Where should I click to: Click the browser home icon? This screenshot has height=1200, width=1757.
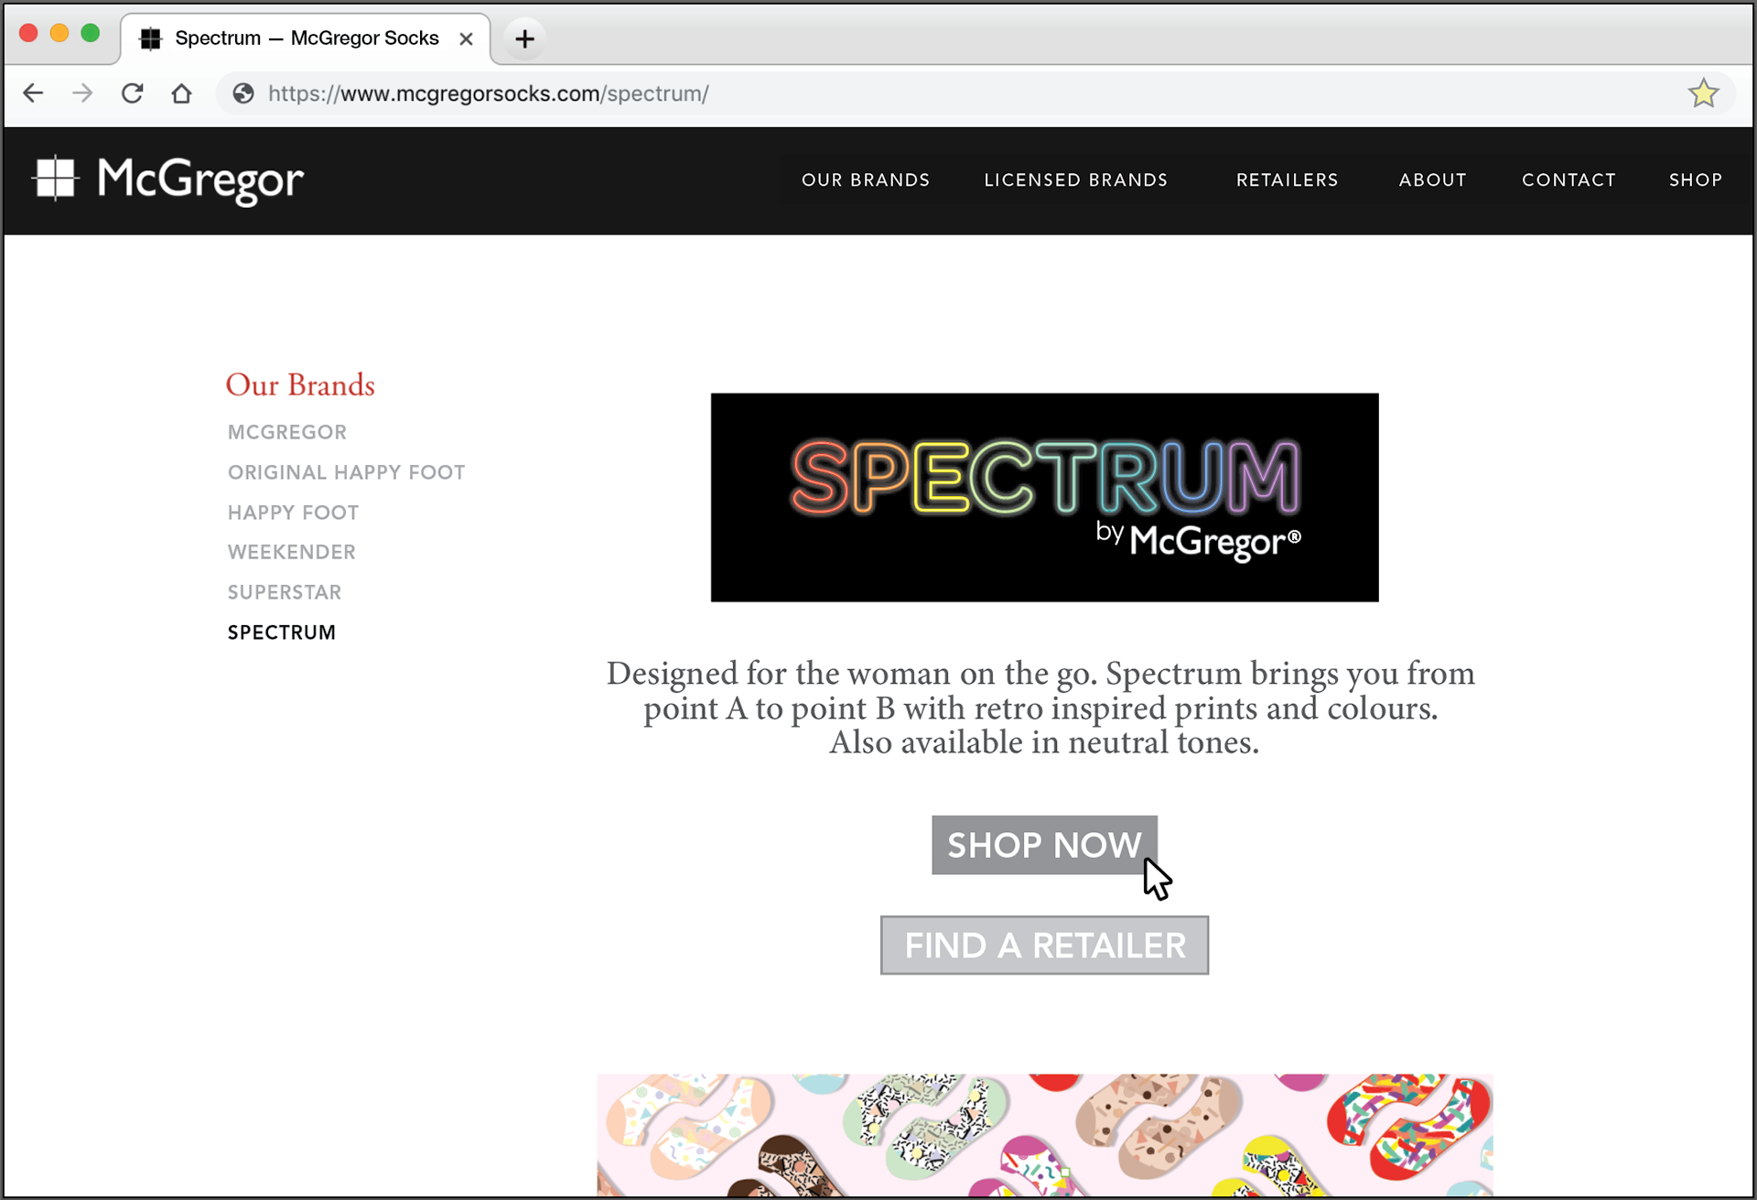(x=181, y=92)
